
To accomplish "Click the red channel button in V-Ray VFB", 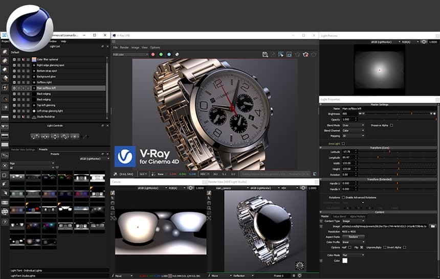I will 153,54.
